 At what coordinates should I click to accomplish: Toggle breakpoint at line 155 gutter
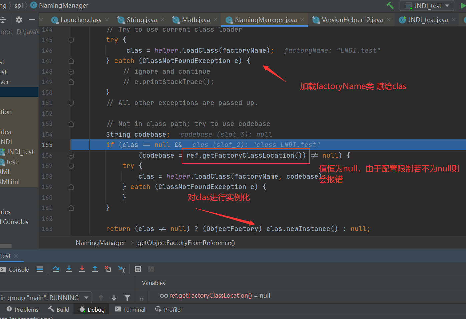pyautogui.click(x=62, y=145)
